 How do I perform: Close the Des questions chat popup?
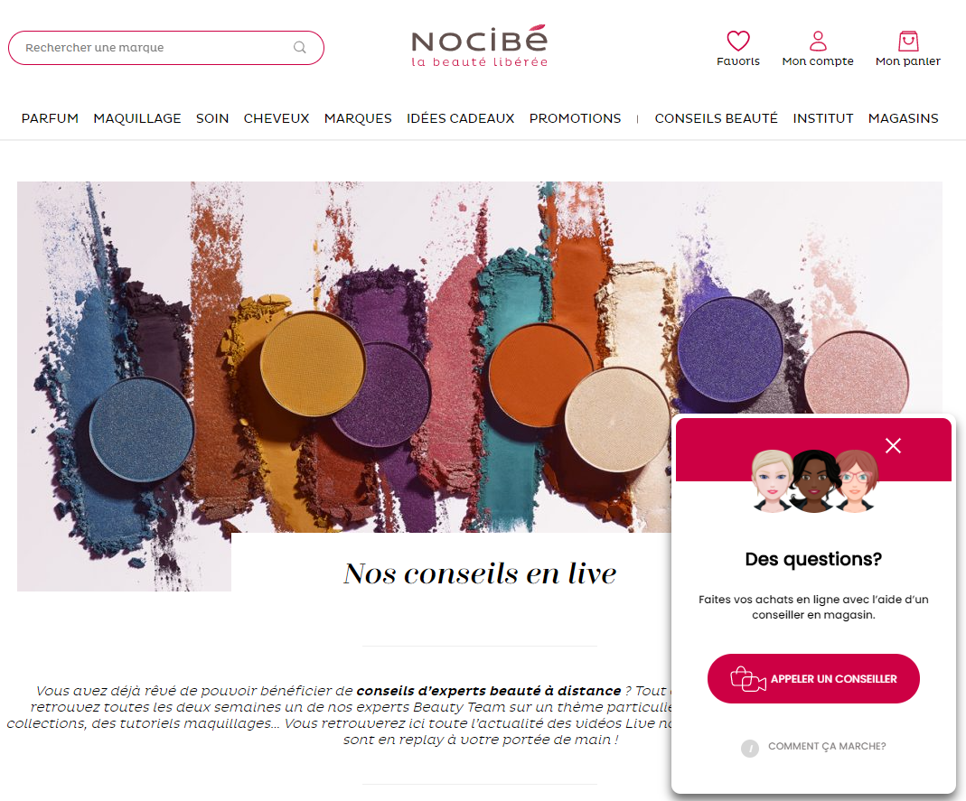coord(893,446)
